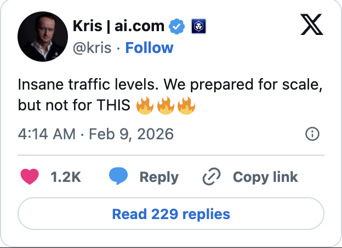Click the "Reply" text label
Screen dimensions: 342x248
pyautogui.click(x=159, y=177)
